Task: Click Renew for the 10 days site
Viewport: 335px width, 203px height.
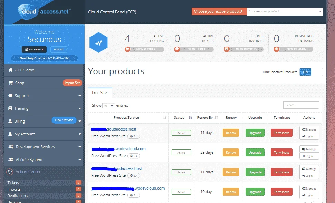Action: pyautogui.click(x=231, y=192)
